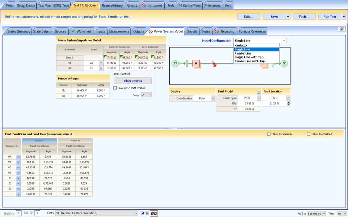The height and width of the screenshot is (217, 348).
Task: Open the Fault Location Line 1 dropdown
Action: click(x=288, y=98)
